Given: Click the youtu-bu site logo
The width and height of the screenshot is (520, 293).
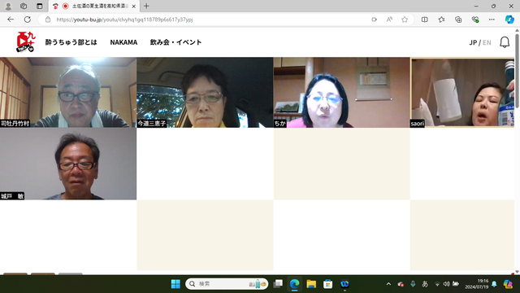Looking at the screenshot, I should (25, 42).
